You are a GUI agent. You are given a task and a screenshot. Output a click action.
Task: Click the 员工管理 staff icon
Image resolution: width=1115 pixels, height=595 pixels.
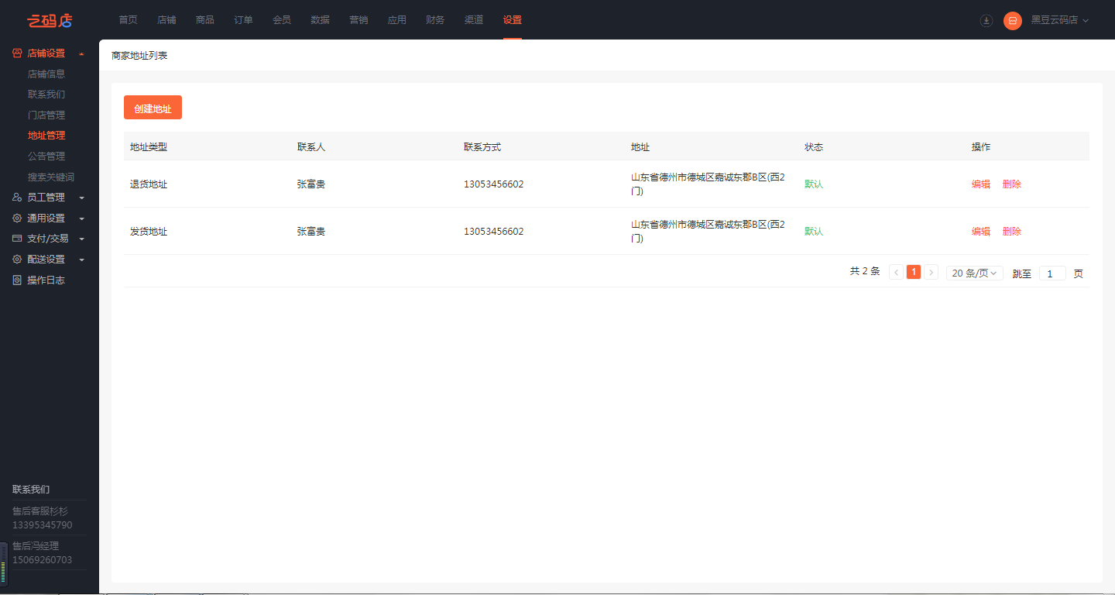coord(17,198)
